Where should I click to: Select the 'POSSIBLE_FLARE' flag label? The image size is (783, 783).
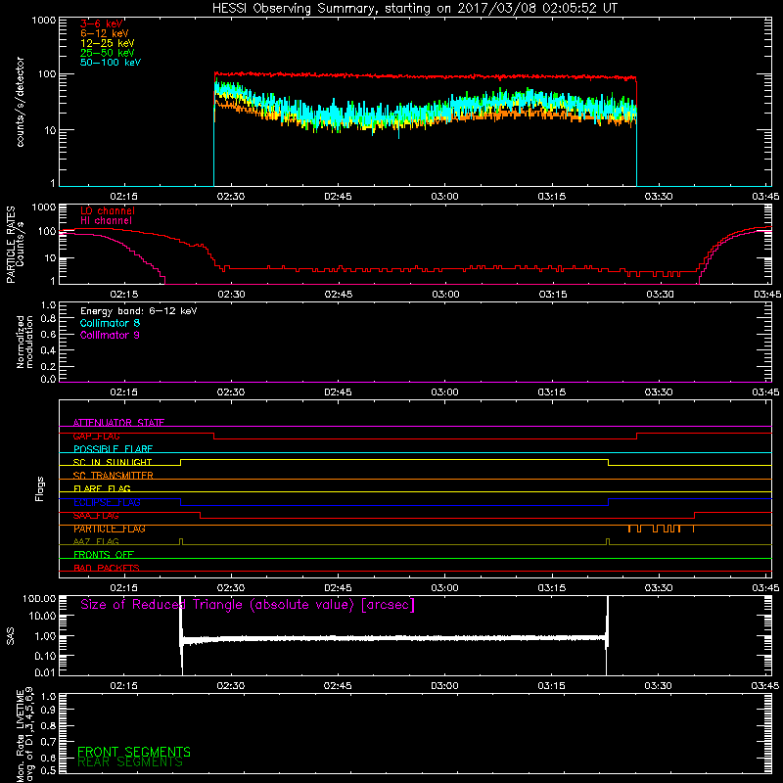point(113,449)
